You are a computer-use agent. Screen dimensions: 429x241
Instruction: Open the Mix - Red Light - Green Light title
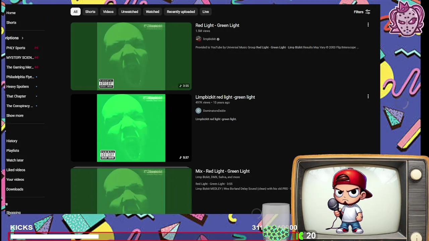[223, 171]
